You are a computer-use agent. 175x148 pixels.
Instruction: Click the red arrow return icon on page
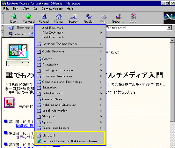pos(9,103)
